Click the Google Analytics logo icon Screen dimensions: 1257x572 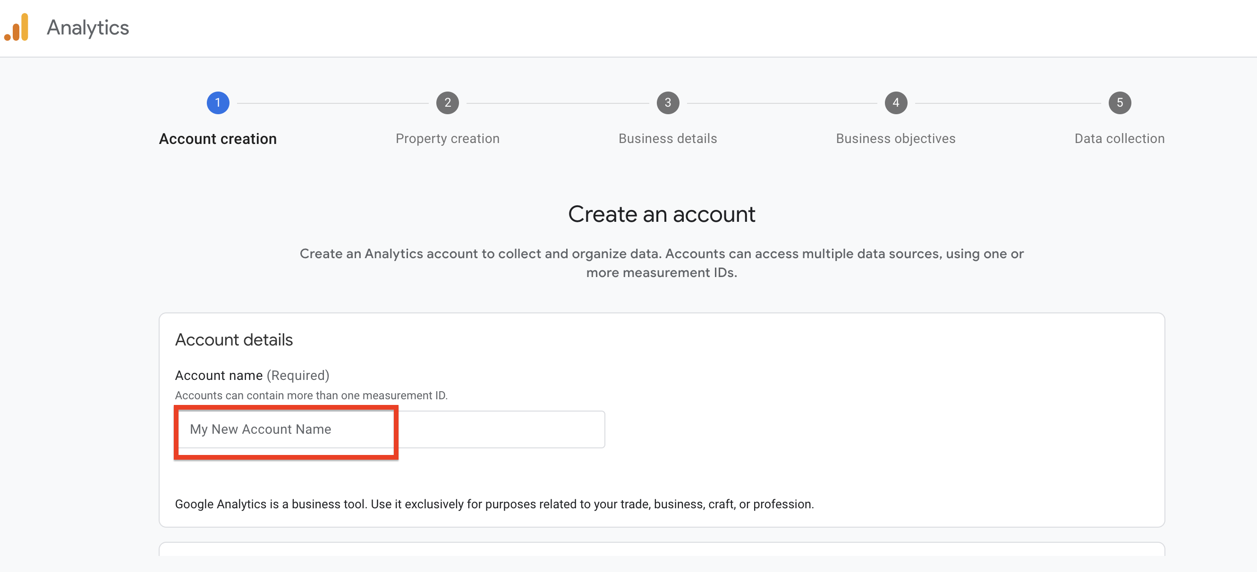tap(17, 27)
